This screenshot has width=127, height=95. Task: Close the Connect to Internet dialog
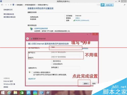[x=95, y=34]
